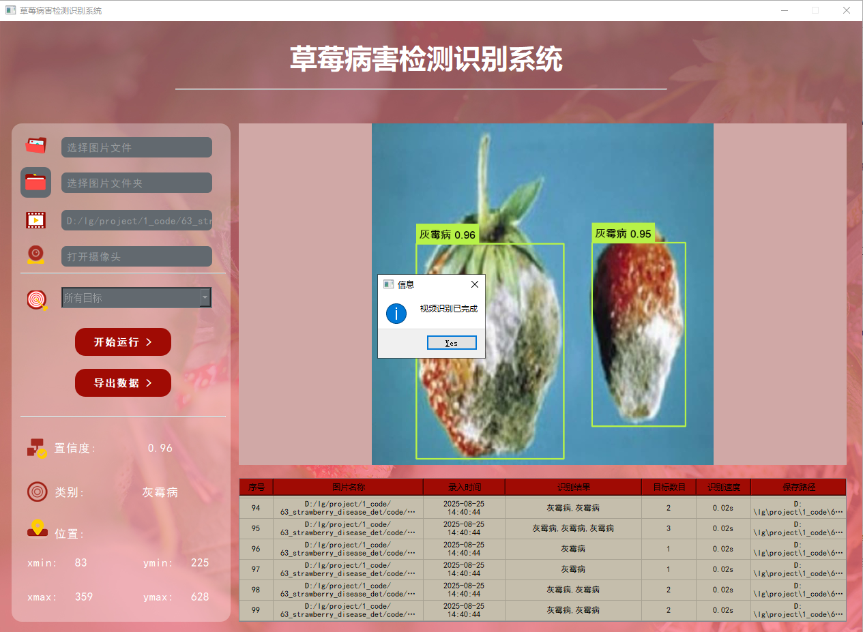The height and width of the screenshot is (632, 863).
Task: Close the 信息 dialog with X
Action: (475, 284)
